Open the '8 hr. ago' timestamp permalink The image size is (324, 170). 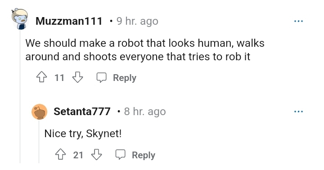[x=145, y=112]
